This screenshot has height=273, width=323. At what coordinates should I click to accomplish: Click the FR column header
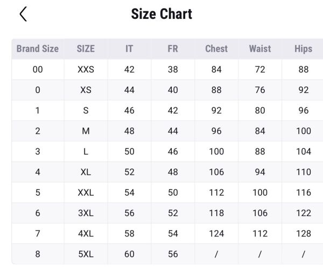[173, 49]
